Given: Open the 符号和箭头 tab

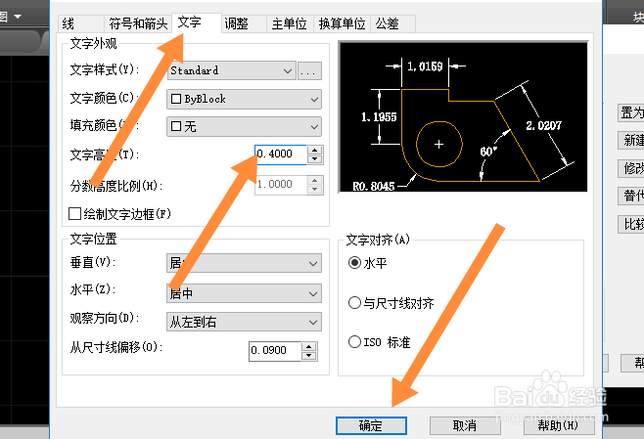Looking at the screenshot, I should 138,23.
